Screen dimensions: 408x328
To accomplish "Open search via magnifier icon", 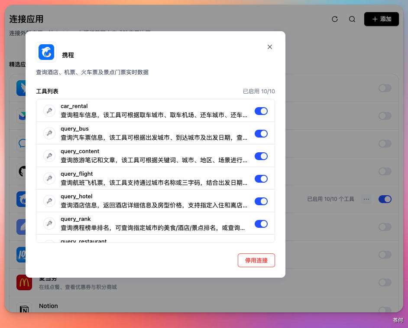I will (x=352, y=19).
